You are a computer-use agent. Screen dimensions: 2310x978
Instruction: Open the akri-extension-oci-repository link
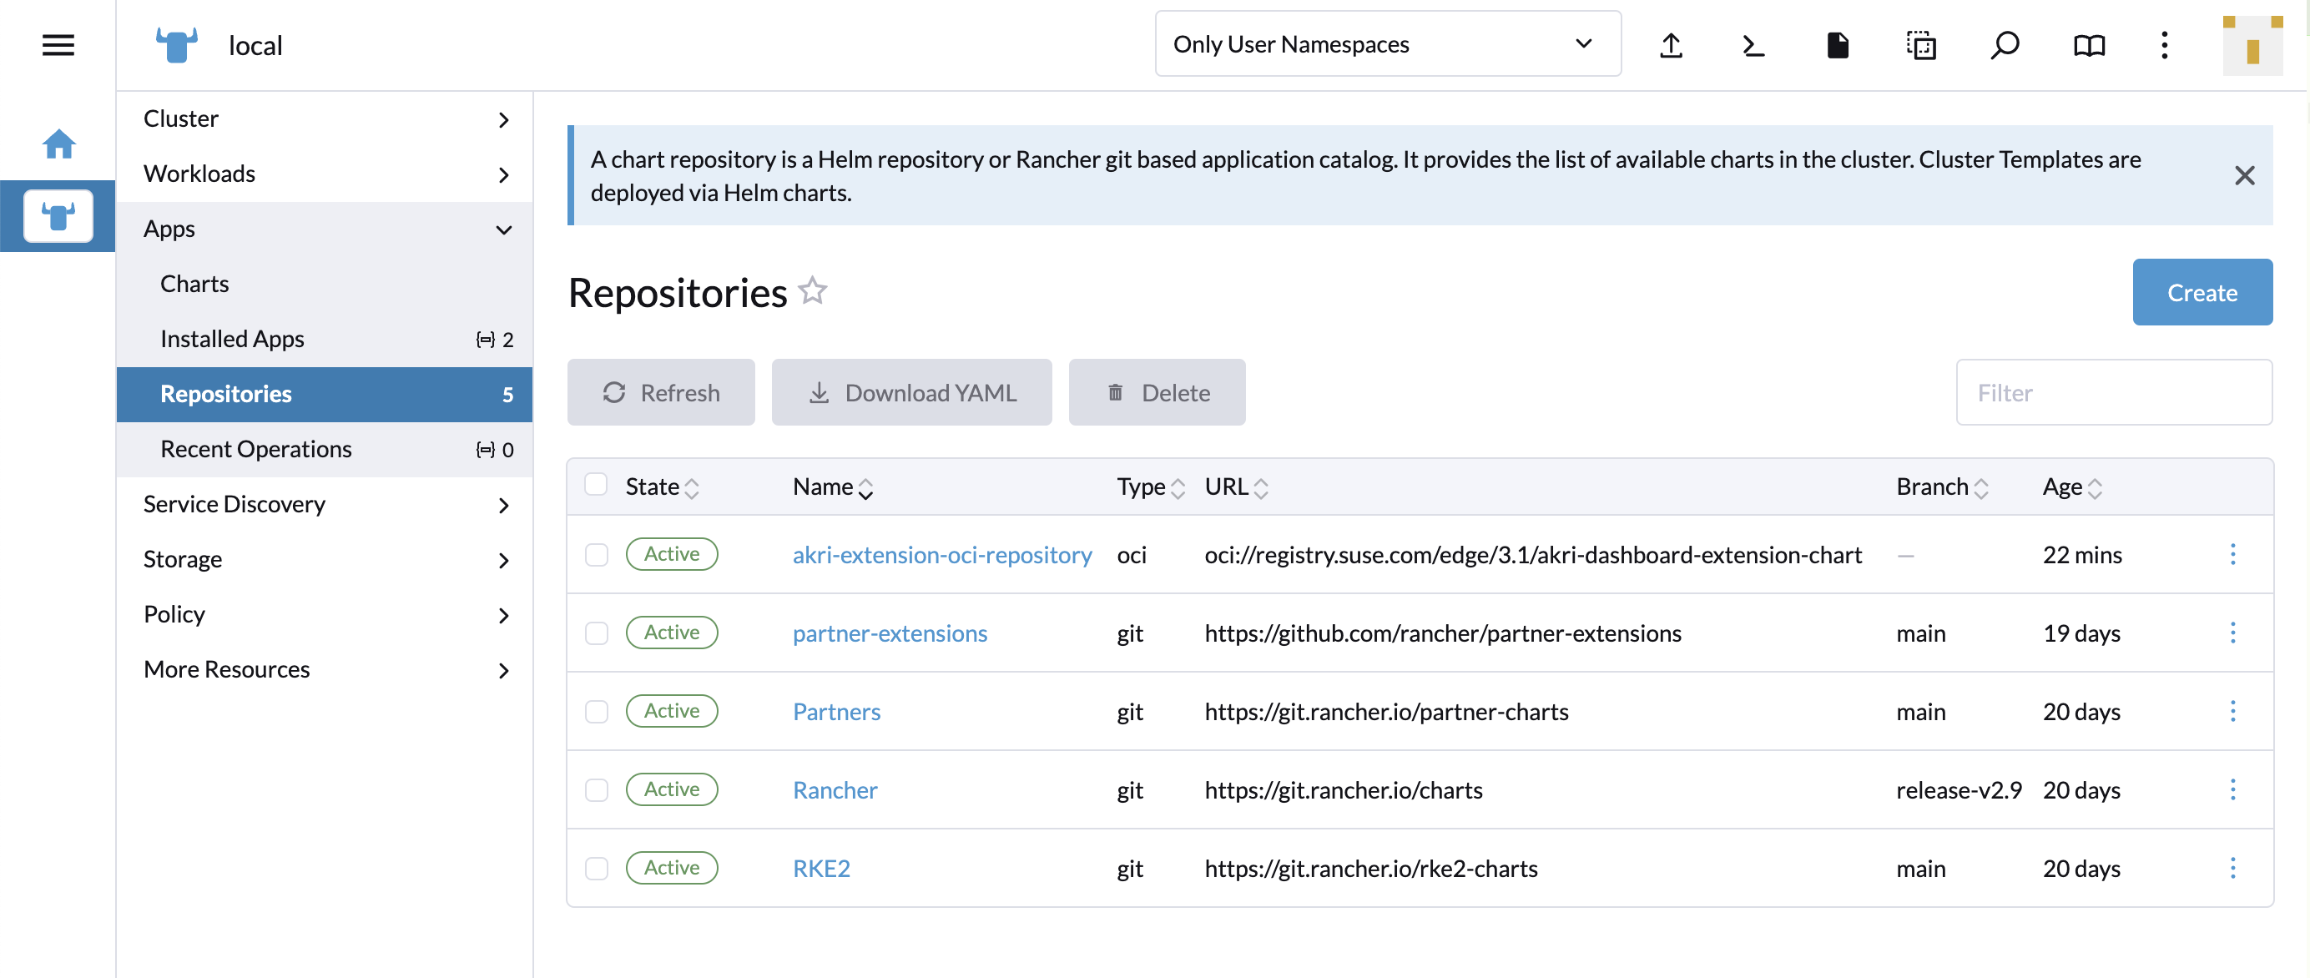[x=941, y=555]
